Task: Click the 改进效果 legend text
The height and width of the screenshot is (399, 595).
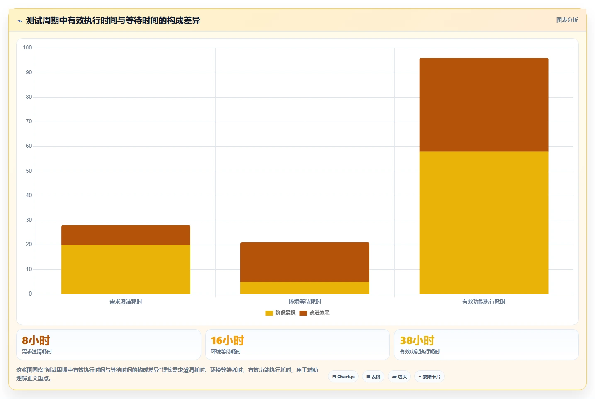Action: pyautogui.click(x=319, y=313)
